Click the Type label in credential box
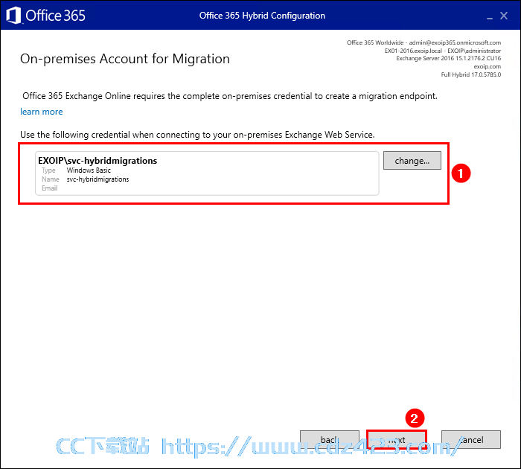This screenshot has width=521, height=469. tap(48, 170)
